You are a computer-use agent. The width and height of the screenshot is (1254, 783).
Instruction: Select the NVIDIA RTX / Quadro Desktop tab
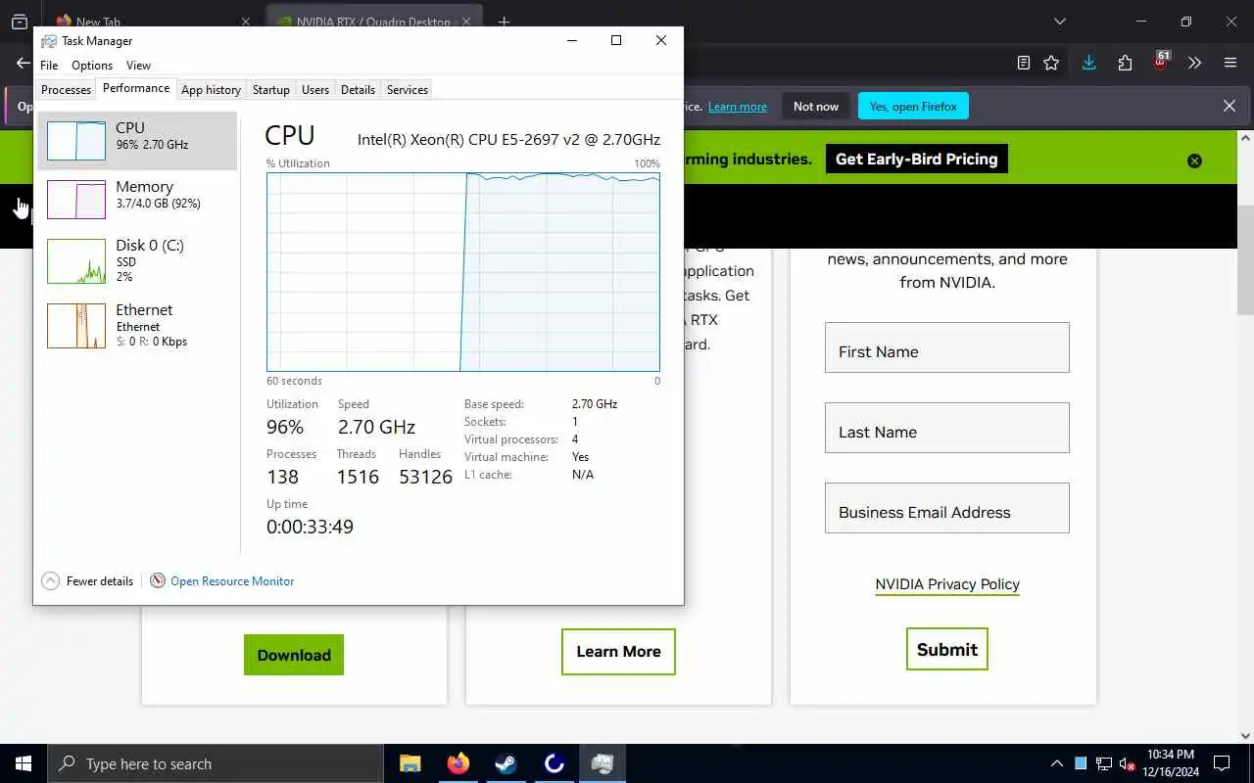tap(373, 21)
